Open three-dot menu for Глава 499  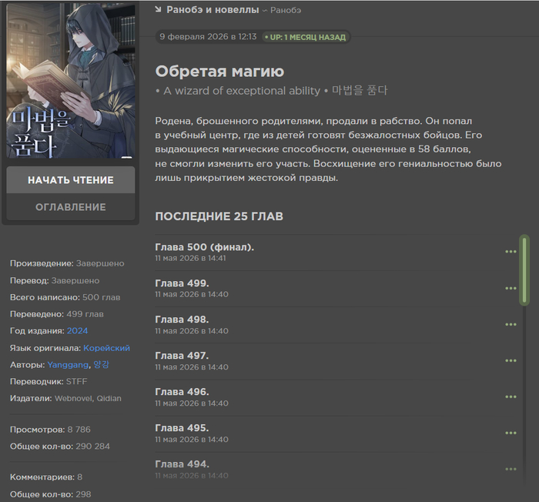click(x=511, y=288)
